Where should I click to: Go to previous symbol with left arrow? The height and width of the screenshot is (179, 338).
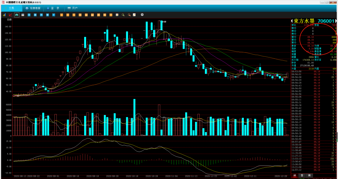292,21
